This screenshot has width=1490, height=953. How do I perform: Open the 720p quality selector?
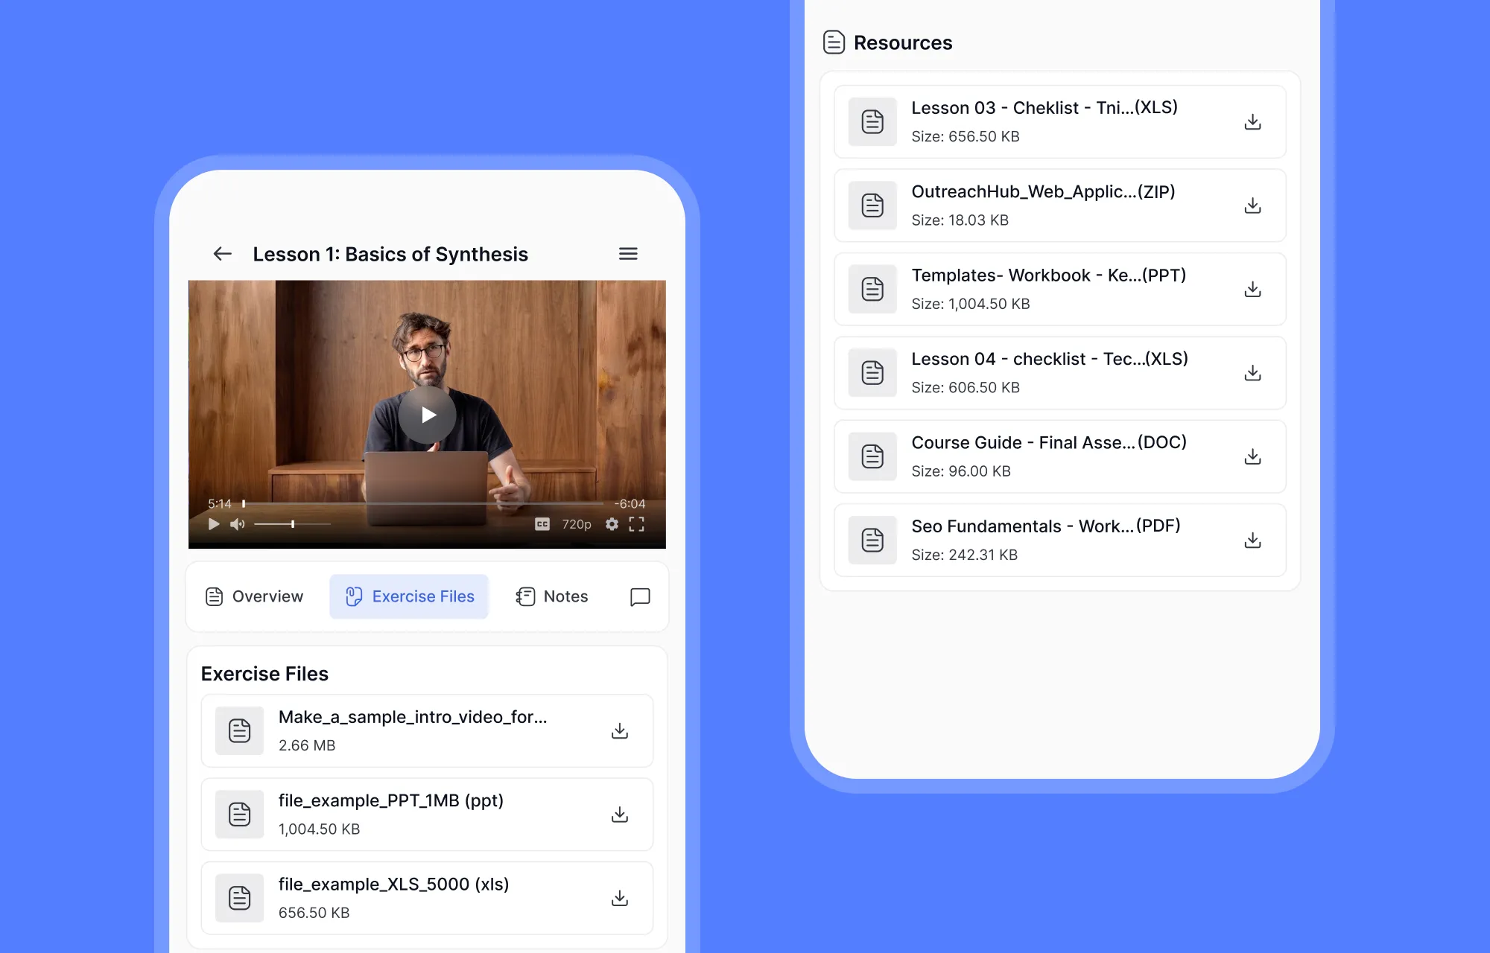pos(577,524)
